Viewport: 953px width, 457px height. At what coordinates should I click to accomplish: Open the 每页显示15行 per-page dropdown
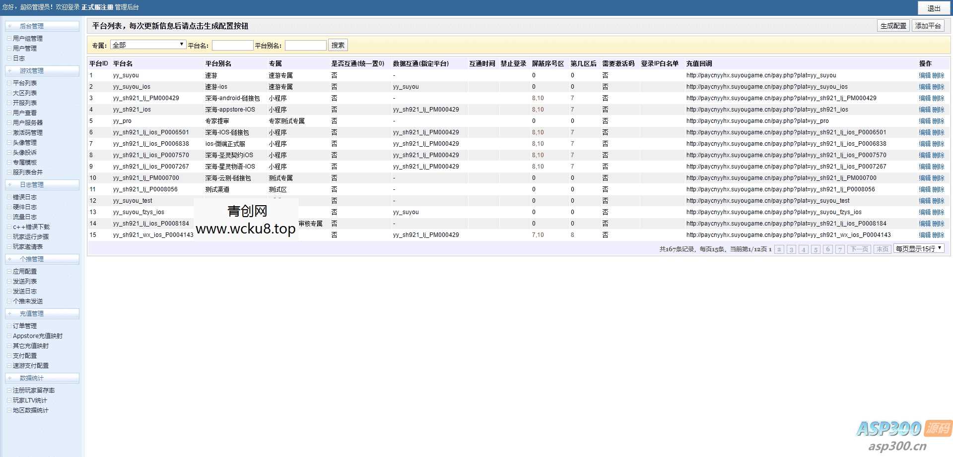919,248
